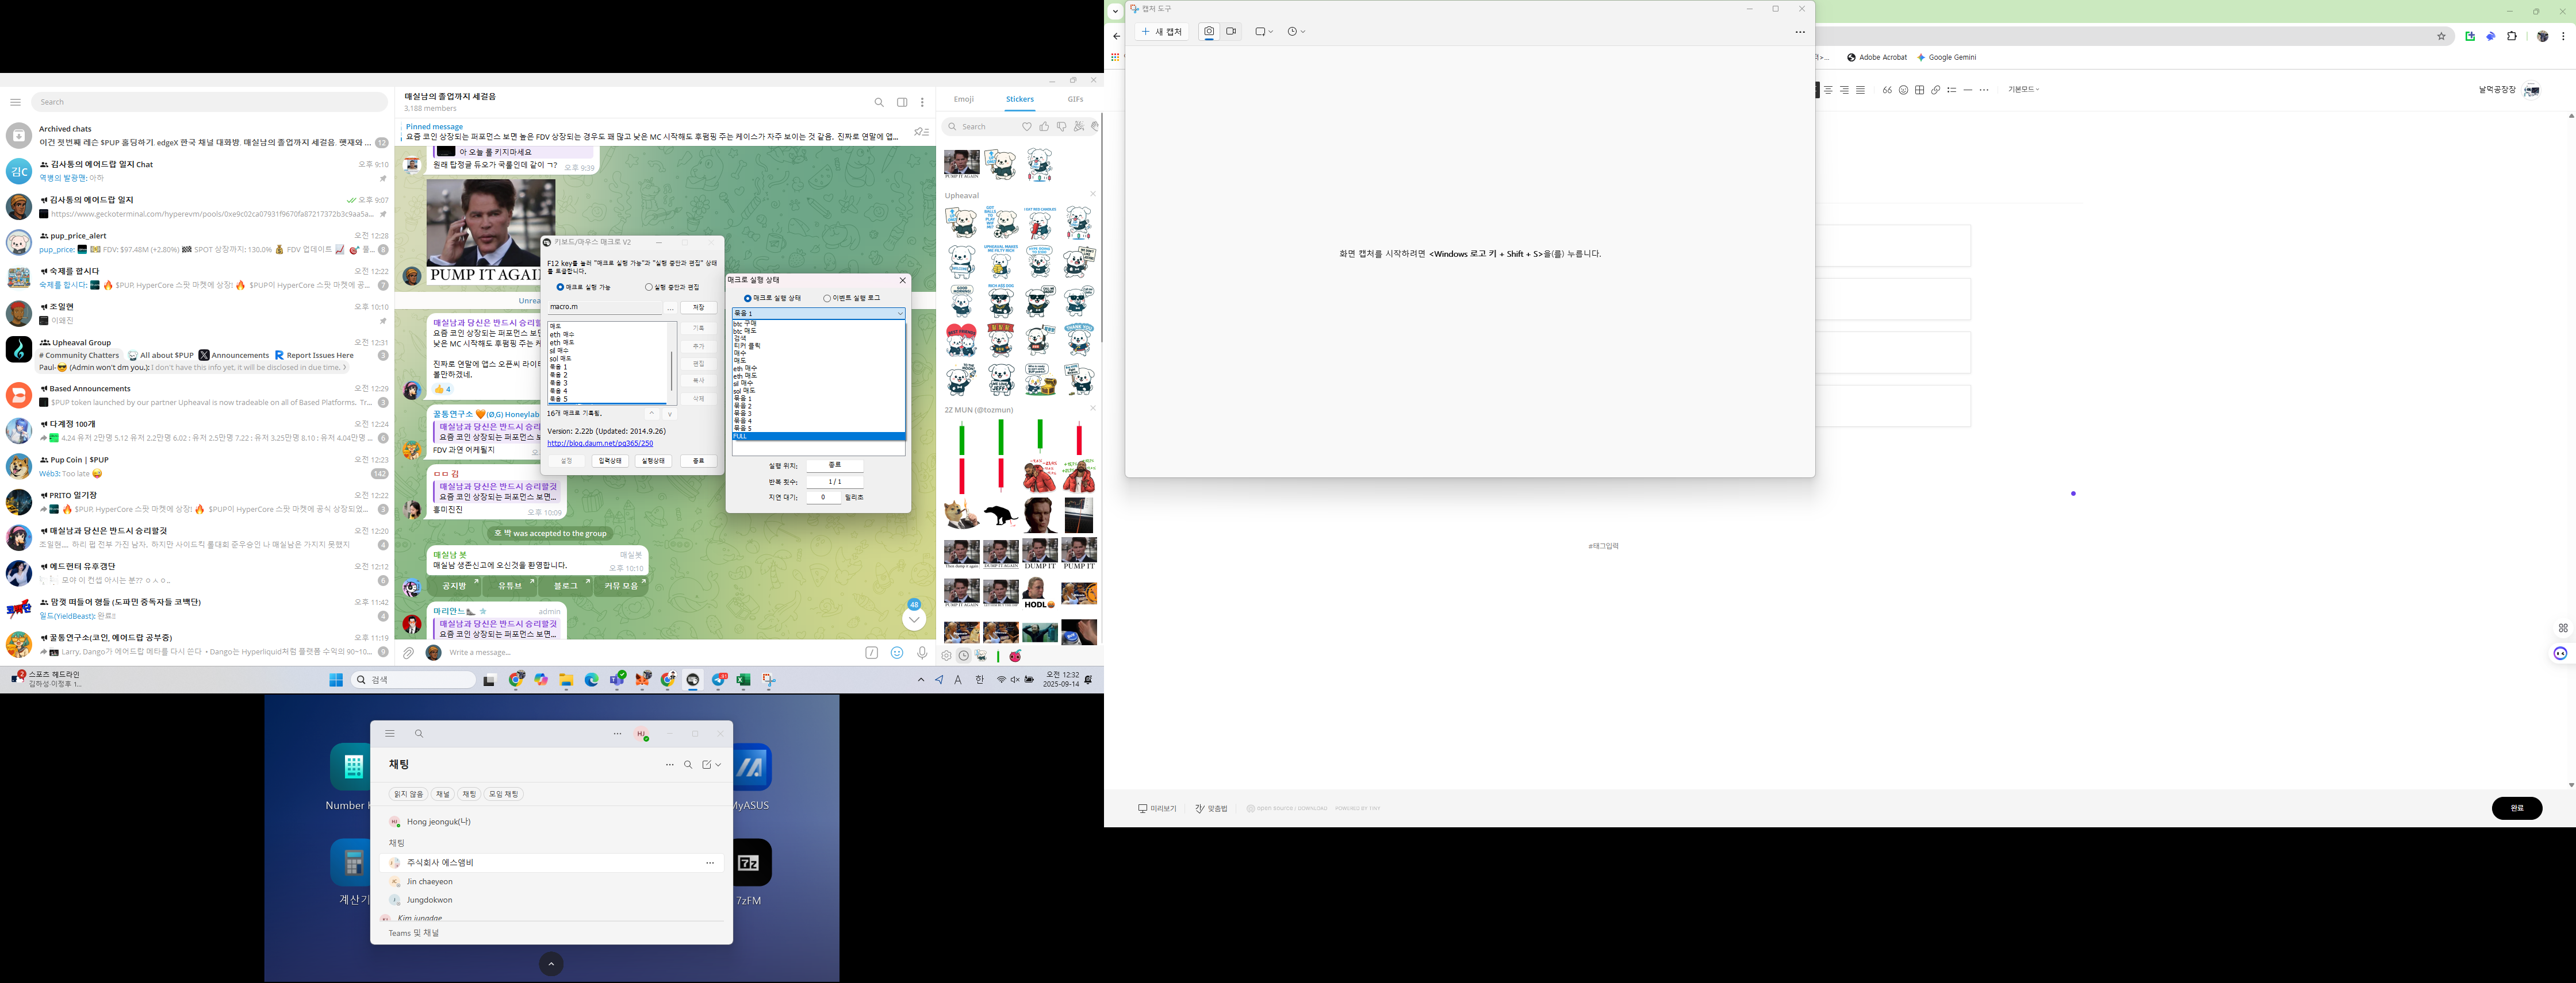Screen dimensions: 2576x983
Task: Open Teams new chat compose icon
Action: click(706, 764)
